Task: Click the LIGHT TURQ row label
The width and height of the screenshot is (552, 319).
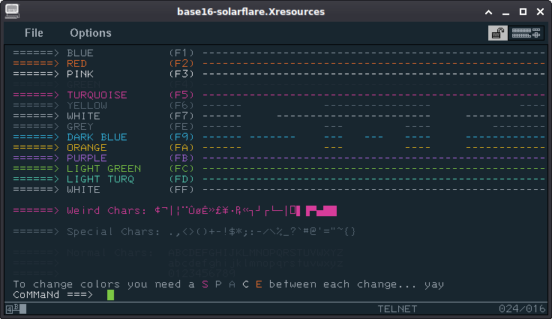Action: point(100,179)
